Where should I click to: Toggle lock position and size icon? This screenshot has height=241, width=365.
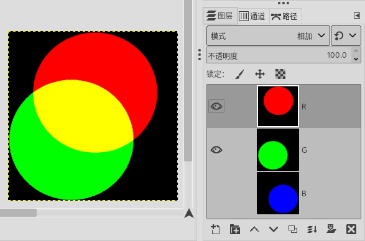point(260,74)
